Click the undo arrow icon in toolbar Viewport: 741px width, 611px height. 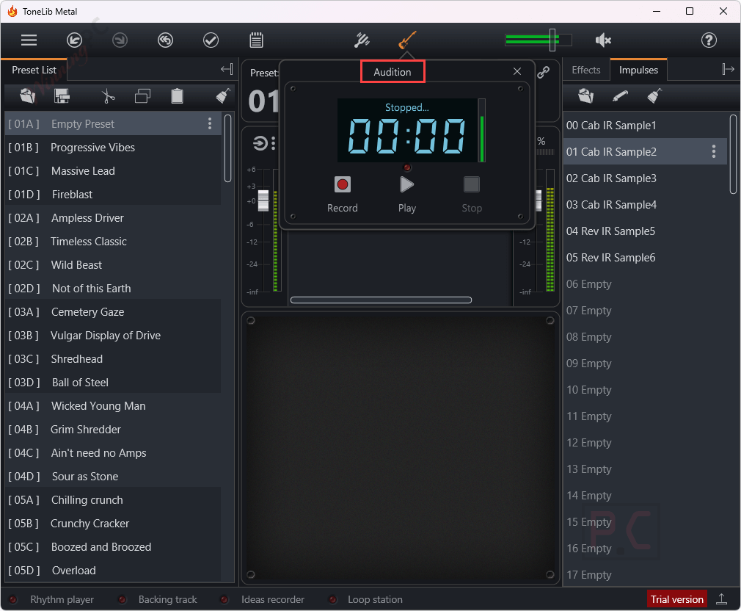[74, 40]
